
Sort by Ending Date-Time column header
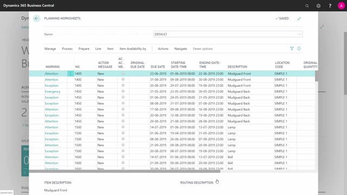210,65
